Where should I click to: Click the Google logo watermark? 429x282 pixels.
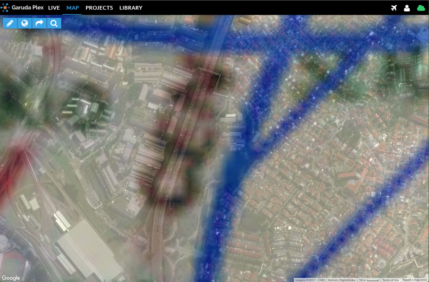12,277
